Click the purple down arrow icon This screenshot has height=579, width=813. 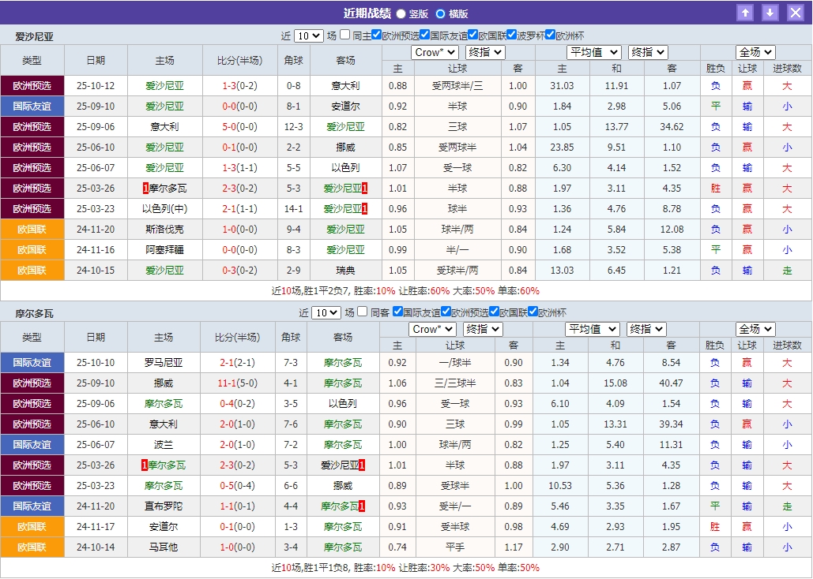[770, 13]
